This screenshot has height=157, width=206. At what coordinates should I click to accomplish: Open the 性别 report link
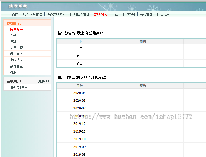click(13, 35)
